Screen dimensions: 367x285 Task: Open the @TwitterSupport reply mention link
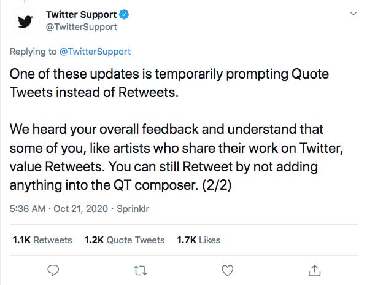[95, 52]
